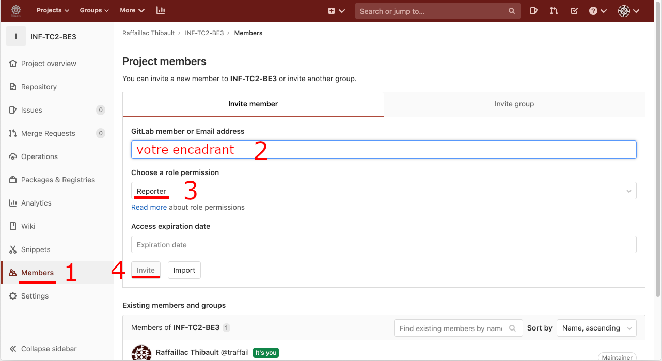The height and width of the screenshot is (361, 662).
Task: Open the More dropdown menu
Action: [x=132, y=10]
